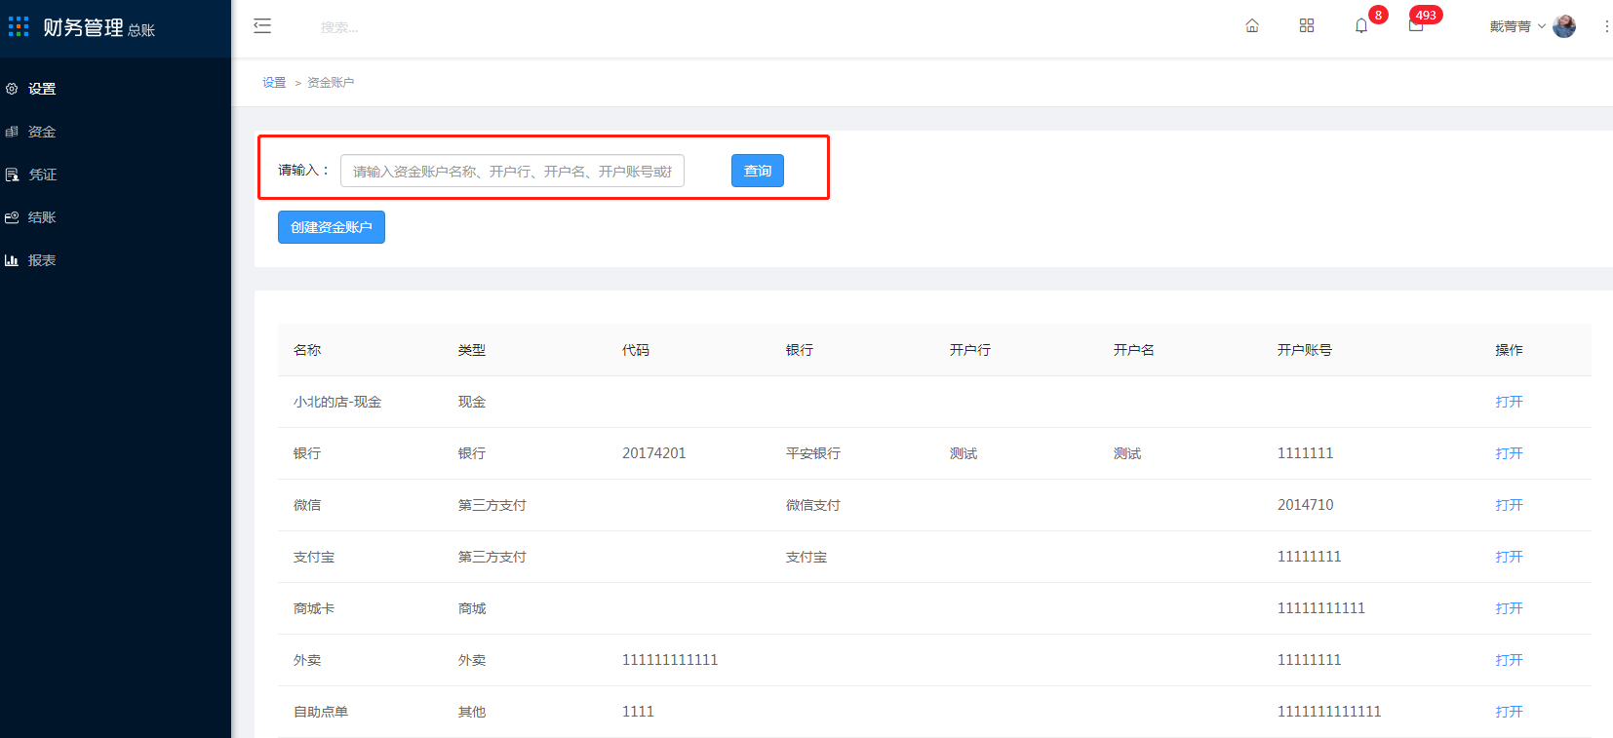Select the code cell 20174201

[x=654, y=453]
